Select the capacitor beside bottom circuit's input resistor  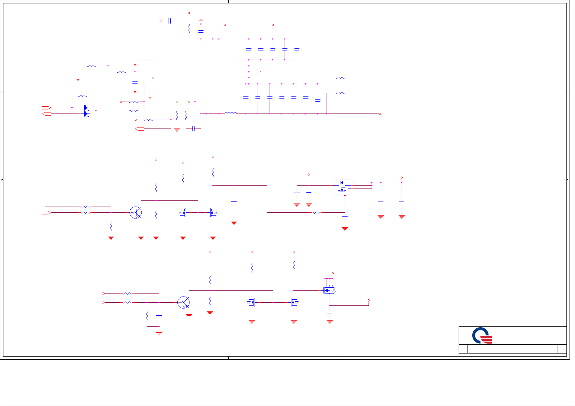pos(159,316)
